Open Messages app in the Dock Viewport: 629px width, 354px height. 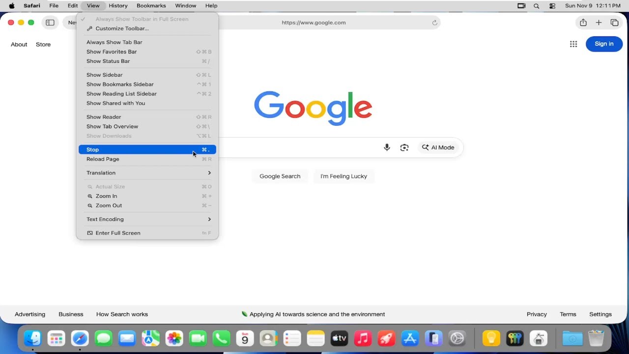[104, 338]
